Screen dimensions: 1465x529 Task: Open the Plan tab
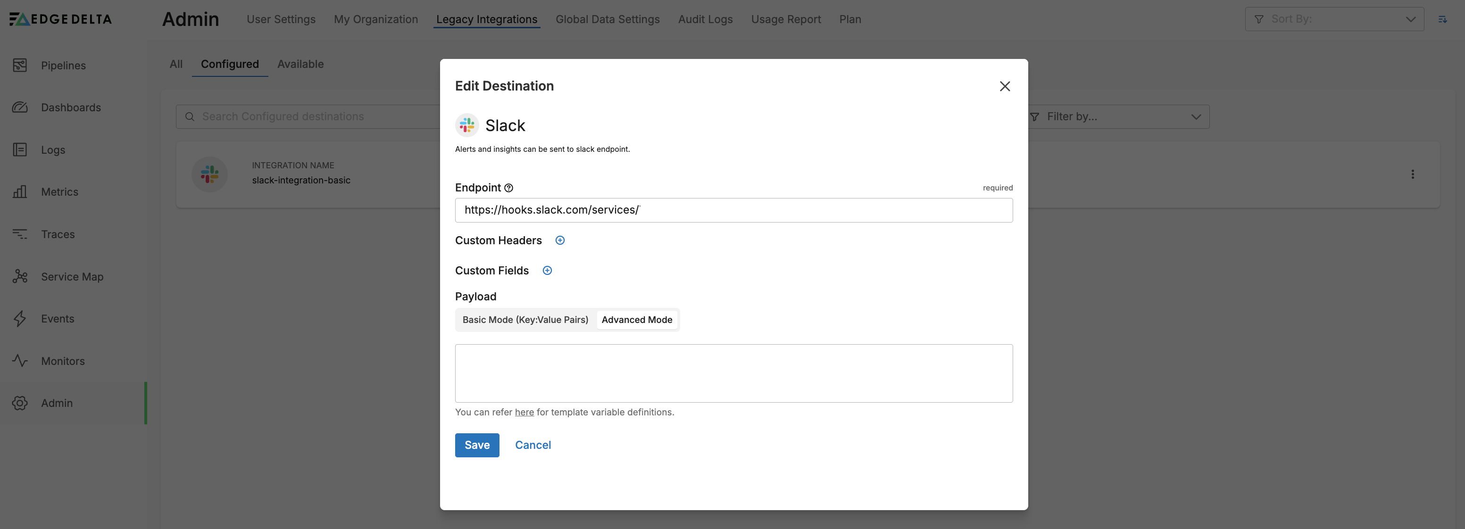pos(850,19)
